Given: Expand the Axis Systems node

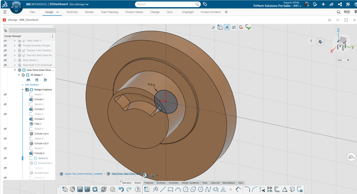Looking at the screenshot, I should 22,85.
